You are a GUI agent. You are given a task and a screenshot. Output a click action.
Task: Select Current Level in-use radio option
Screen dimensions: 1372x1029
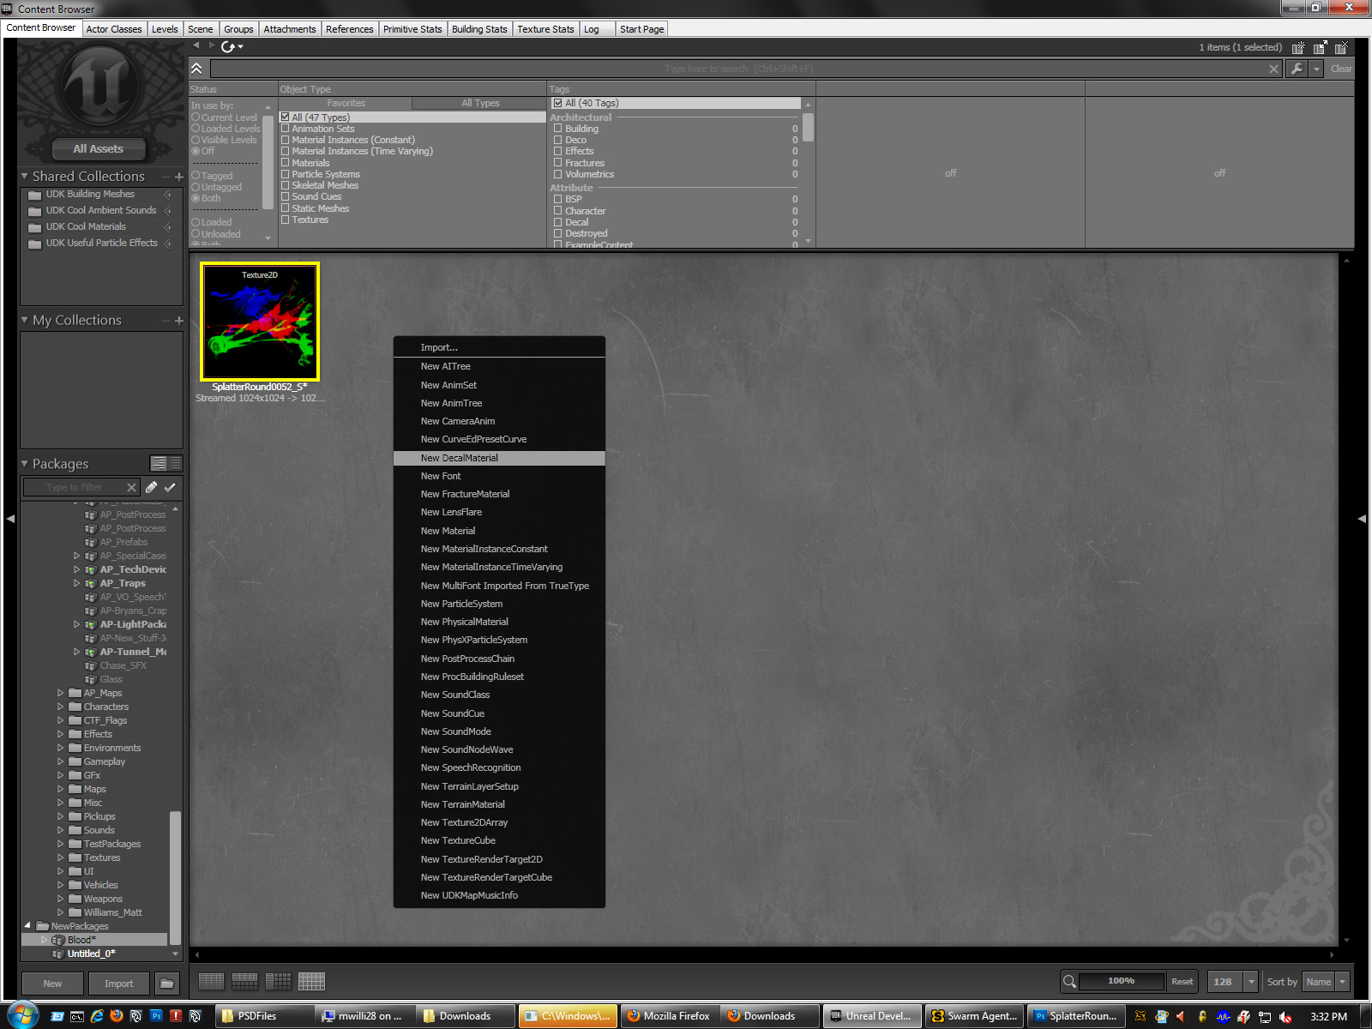click(196, 117)
